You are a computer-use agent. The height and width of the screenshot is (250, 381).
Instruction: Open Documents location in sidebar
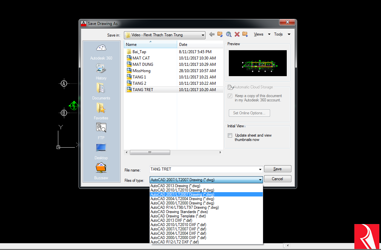click(x=101, y=91)
